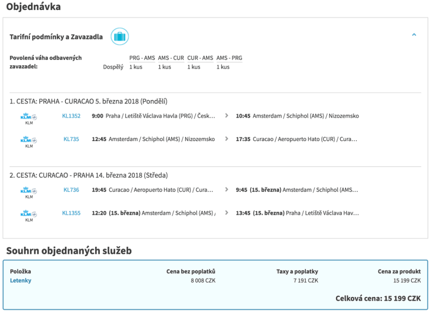Screen dimensions: 431x312
Task: Click the KLM logo beside flight KL1352
Action: 29,117
